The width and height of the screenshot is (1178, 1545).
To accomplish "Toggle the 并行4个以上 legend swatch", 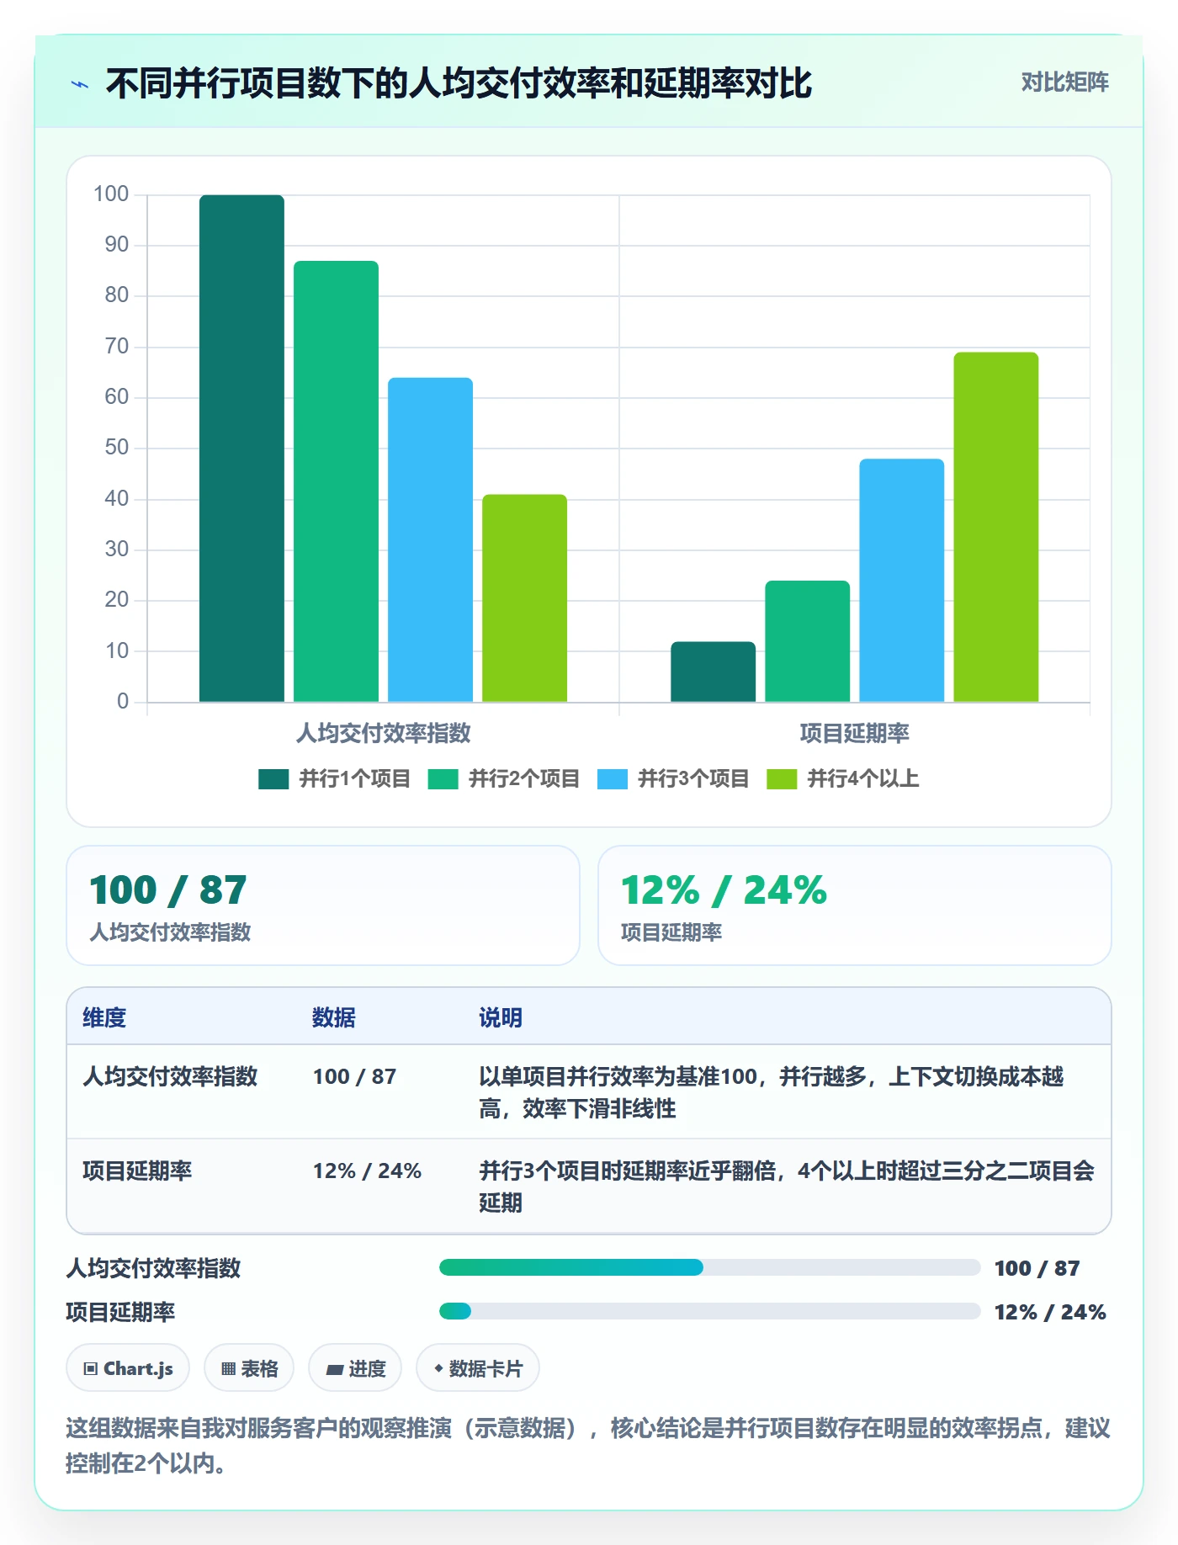I will pos(782,779).
